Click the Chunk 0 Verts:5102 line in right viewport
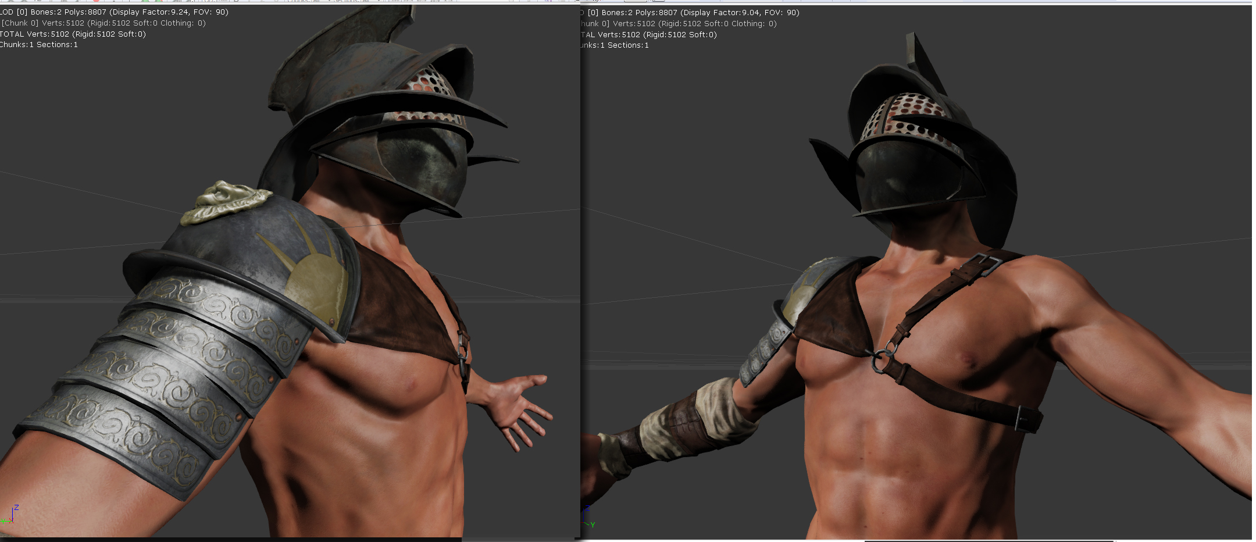Image resolution: width=1256 pixels, height=542 pixels. point(679,24)
